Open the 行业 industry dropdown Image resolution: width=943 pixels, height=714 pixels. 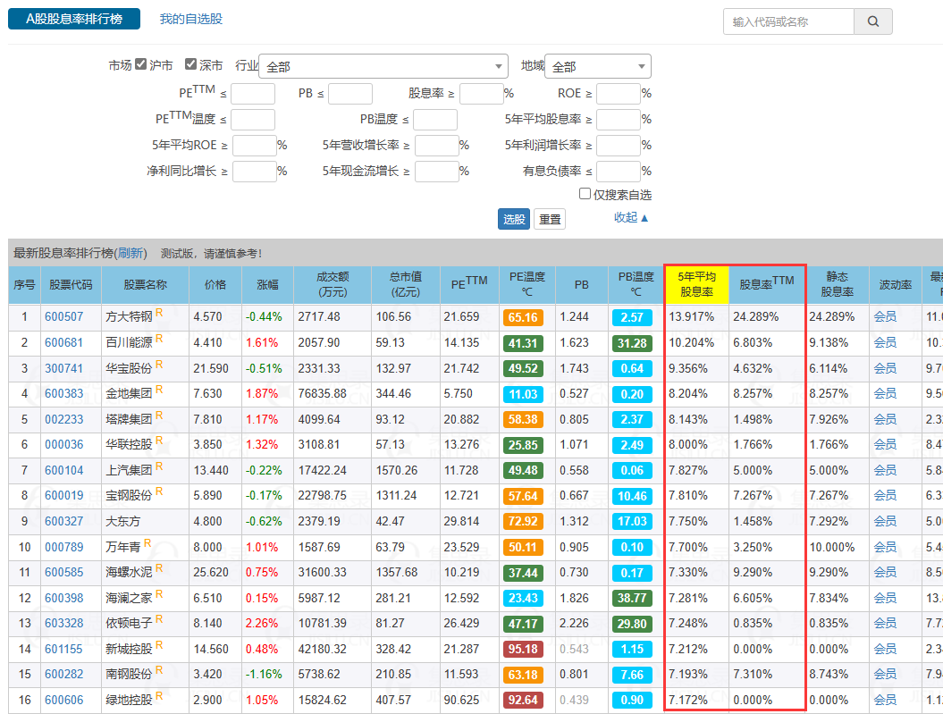click(x=383, y=66)
